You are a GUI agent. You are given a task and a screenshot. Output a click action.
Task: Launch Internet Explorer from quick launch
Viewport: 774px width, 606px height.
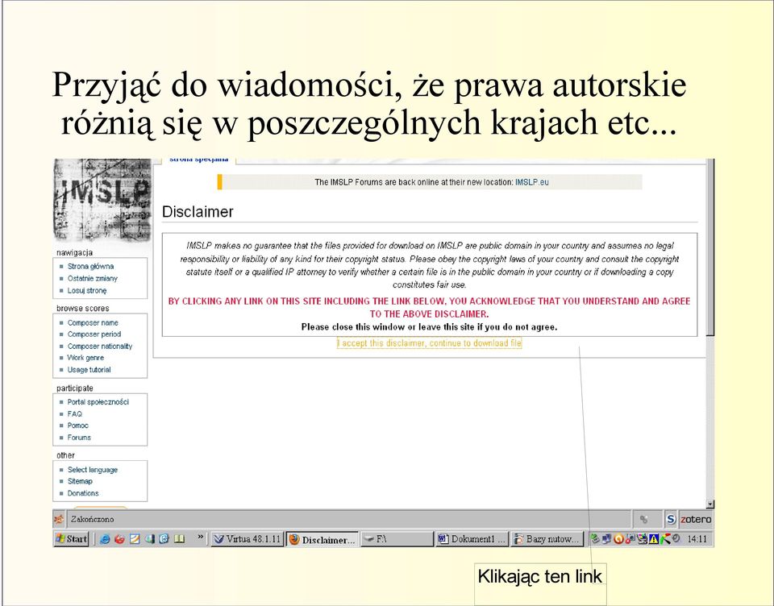(104, 539)
